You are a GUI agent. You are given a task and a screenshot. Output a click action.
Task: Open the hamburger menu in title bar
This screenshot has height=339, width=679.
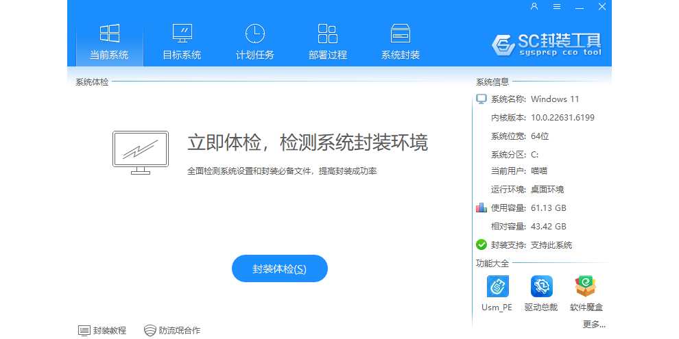tap(557, 7)
